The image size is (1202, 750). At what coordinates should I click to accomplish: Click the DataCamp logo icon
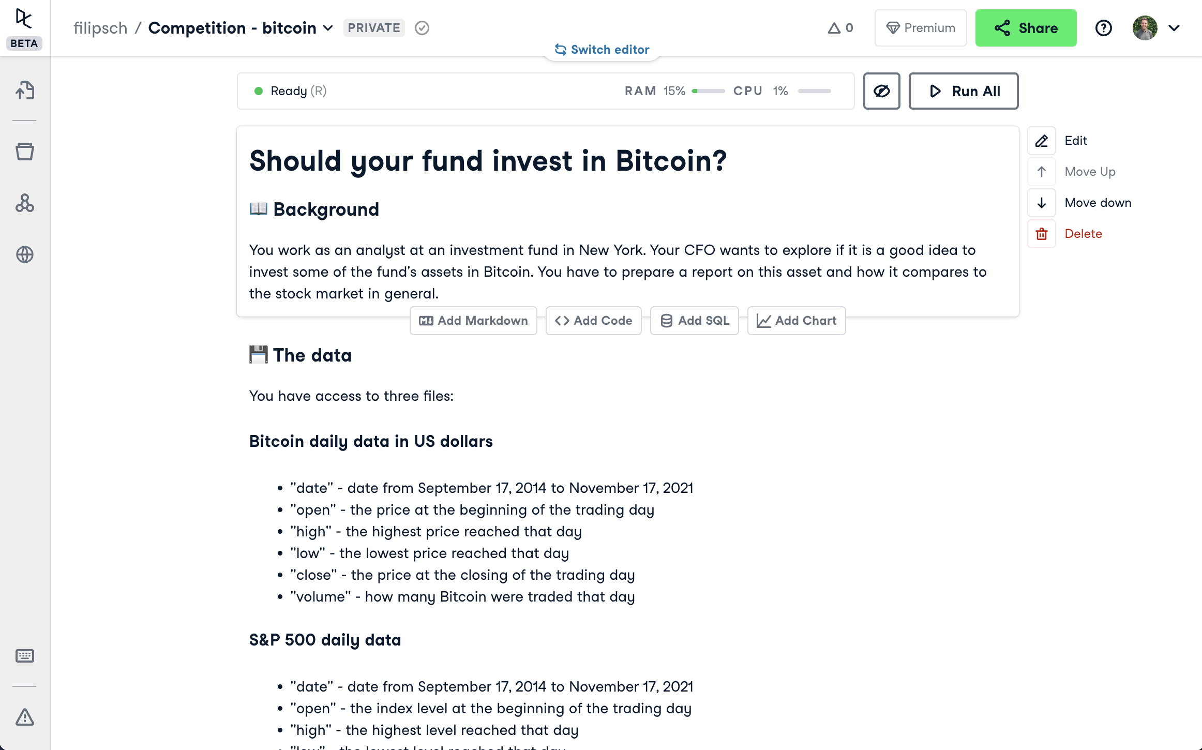[24, 19]
